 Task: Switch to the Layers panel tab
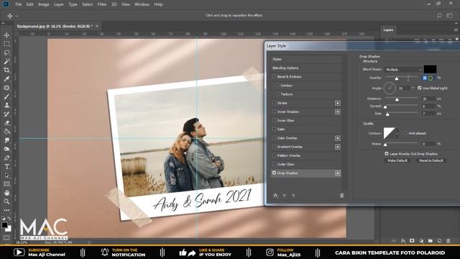click(388, 30)
